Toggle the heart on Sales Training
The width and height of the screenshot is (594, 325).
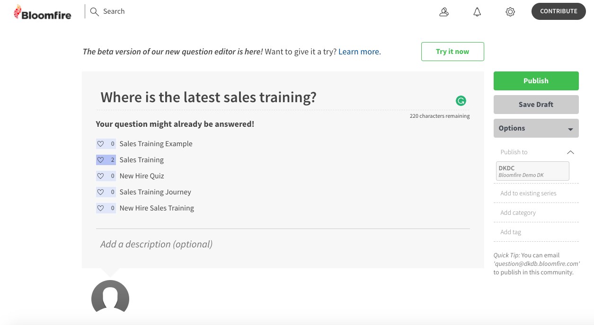click(x=100, y=160)
